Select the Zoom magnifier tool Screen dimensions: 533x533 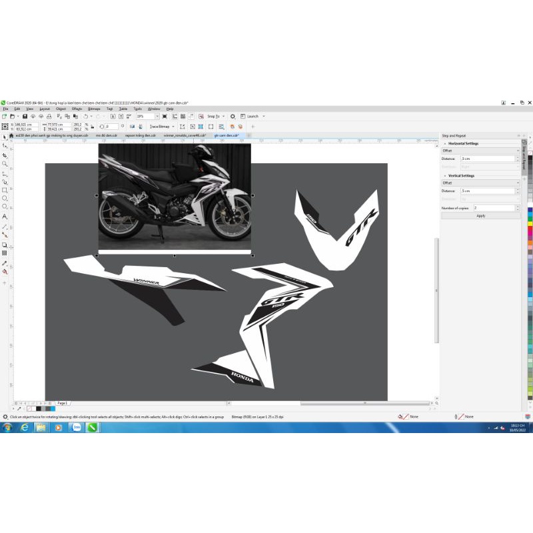[5, 164]
